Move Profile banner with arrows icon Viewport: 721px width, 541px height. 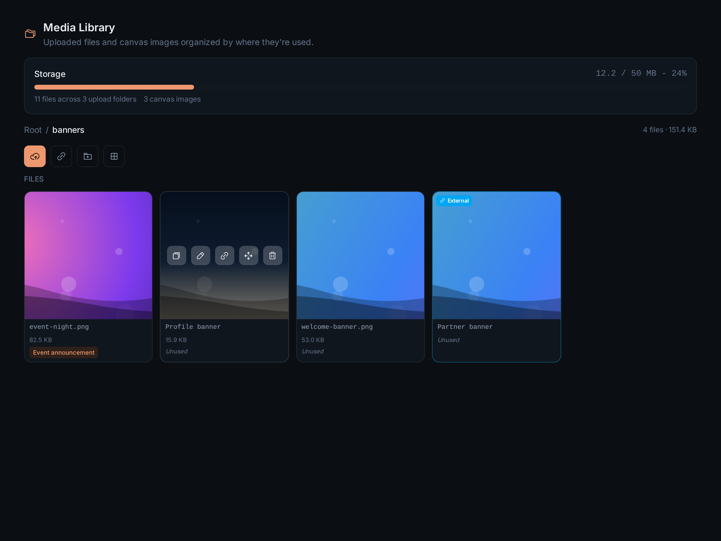click(x=249, y=255)
